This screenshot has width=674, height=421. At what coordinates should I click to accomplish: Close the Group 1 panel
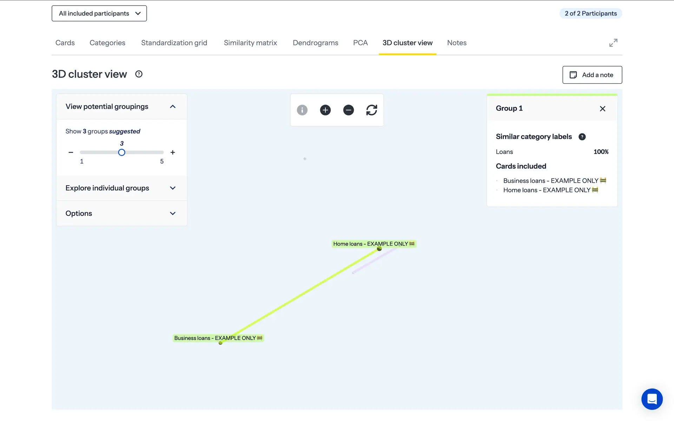pyautogui.click(x=602, y=109)
